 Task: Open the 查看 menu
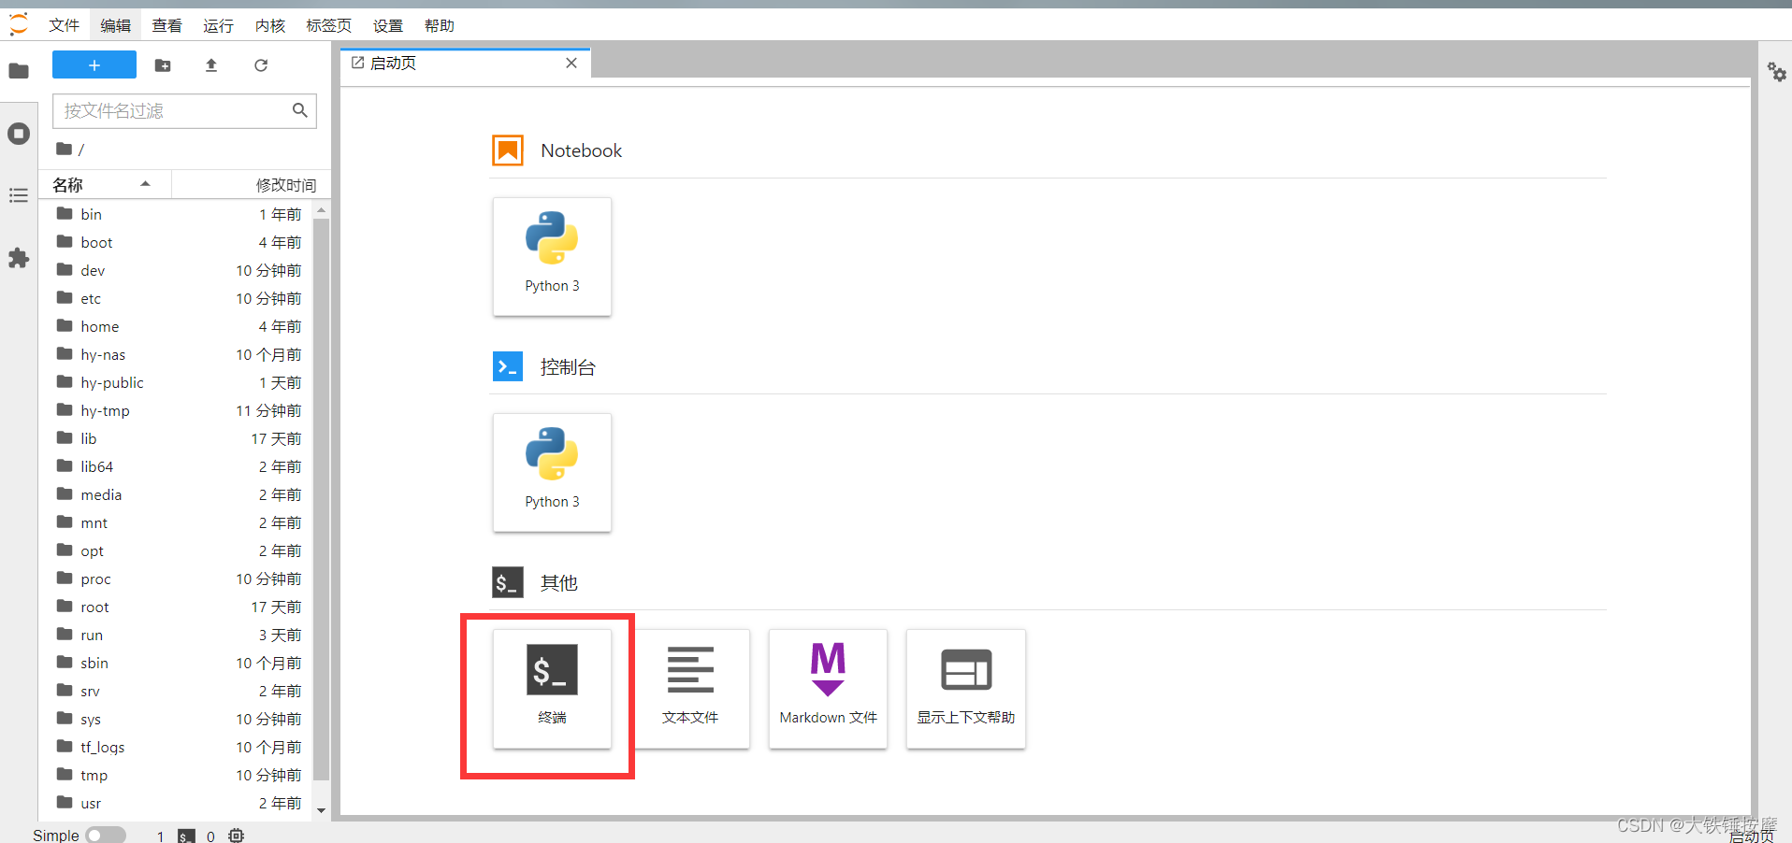coord(167,25)
